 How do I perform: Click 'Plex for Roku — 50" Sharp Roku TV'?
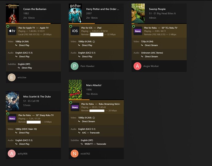(36, 115)
